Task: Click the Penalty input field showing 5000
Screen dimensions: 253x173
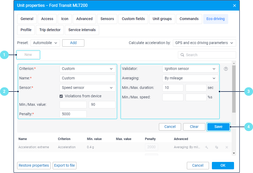Action: click(73, 114)
